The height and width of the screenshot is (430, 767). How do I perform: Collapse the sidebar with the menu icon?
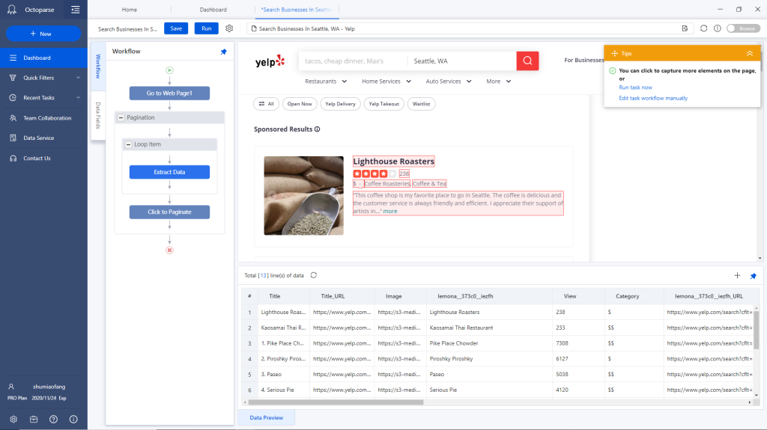pyautogui.click(x=76, y=9)
